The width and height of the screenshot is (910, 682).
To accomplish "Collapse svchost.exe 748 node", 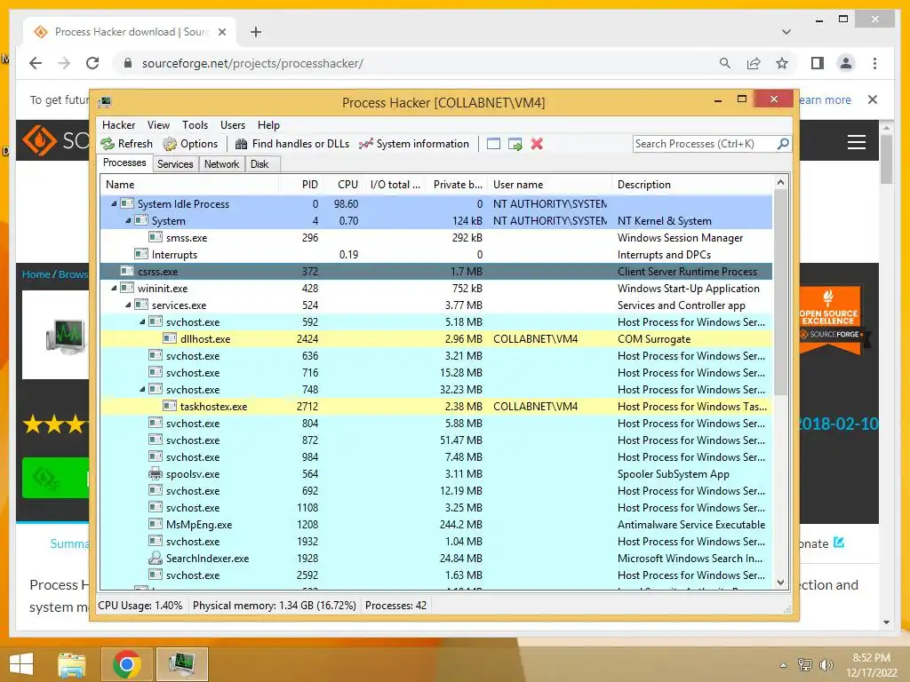I will pyautogui.click(x=142, y=389).
